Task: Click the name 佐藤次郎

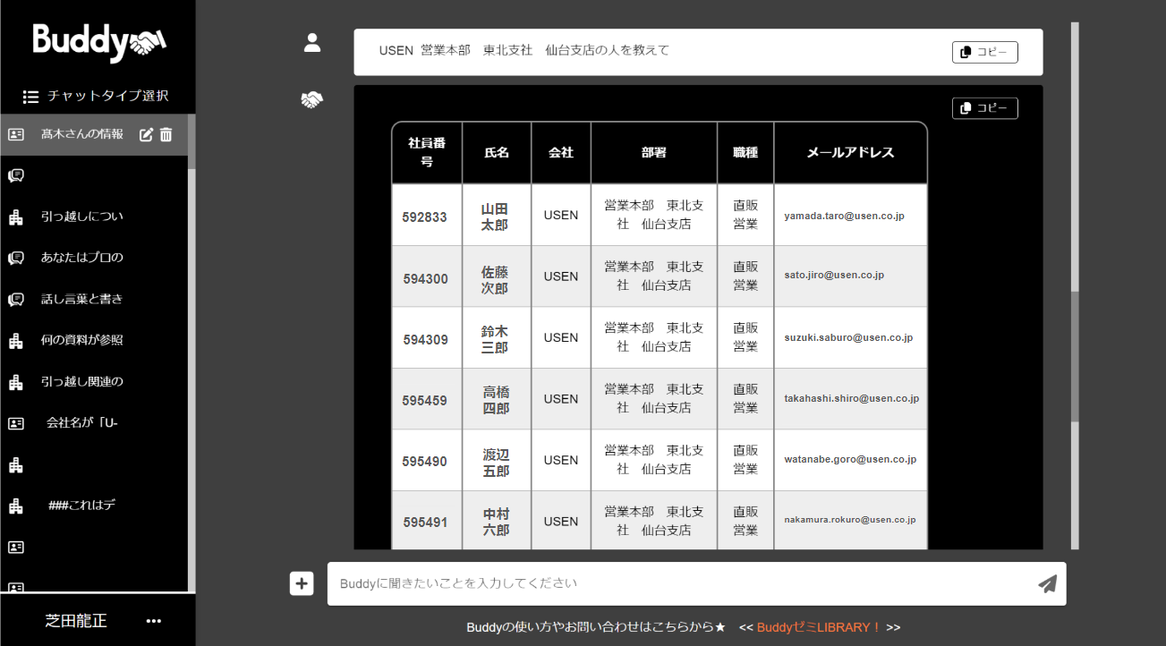Action: click(x=495, y=279)
